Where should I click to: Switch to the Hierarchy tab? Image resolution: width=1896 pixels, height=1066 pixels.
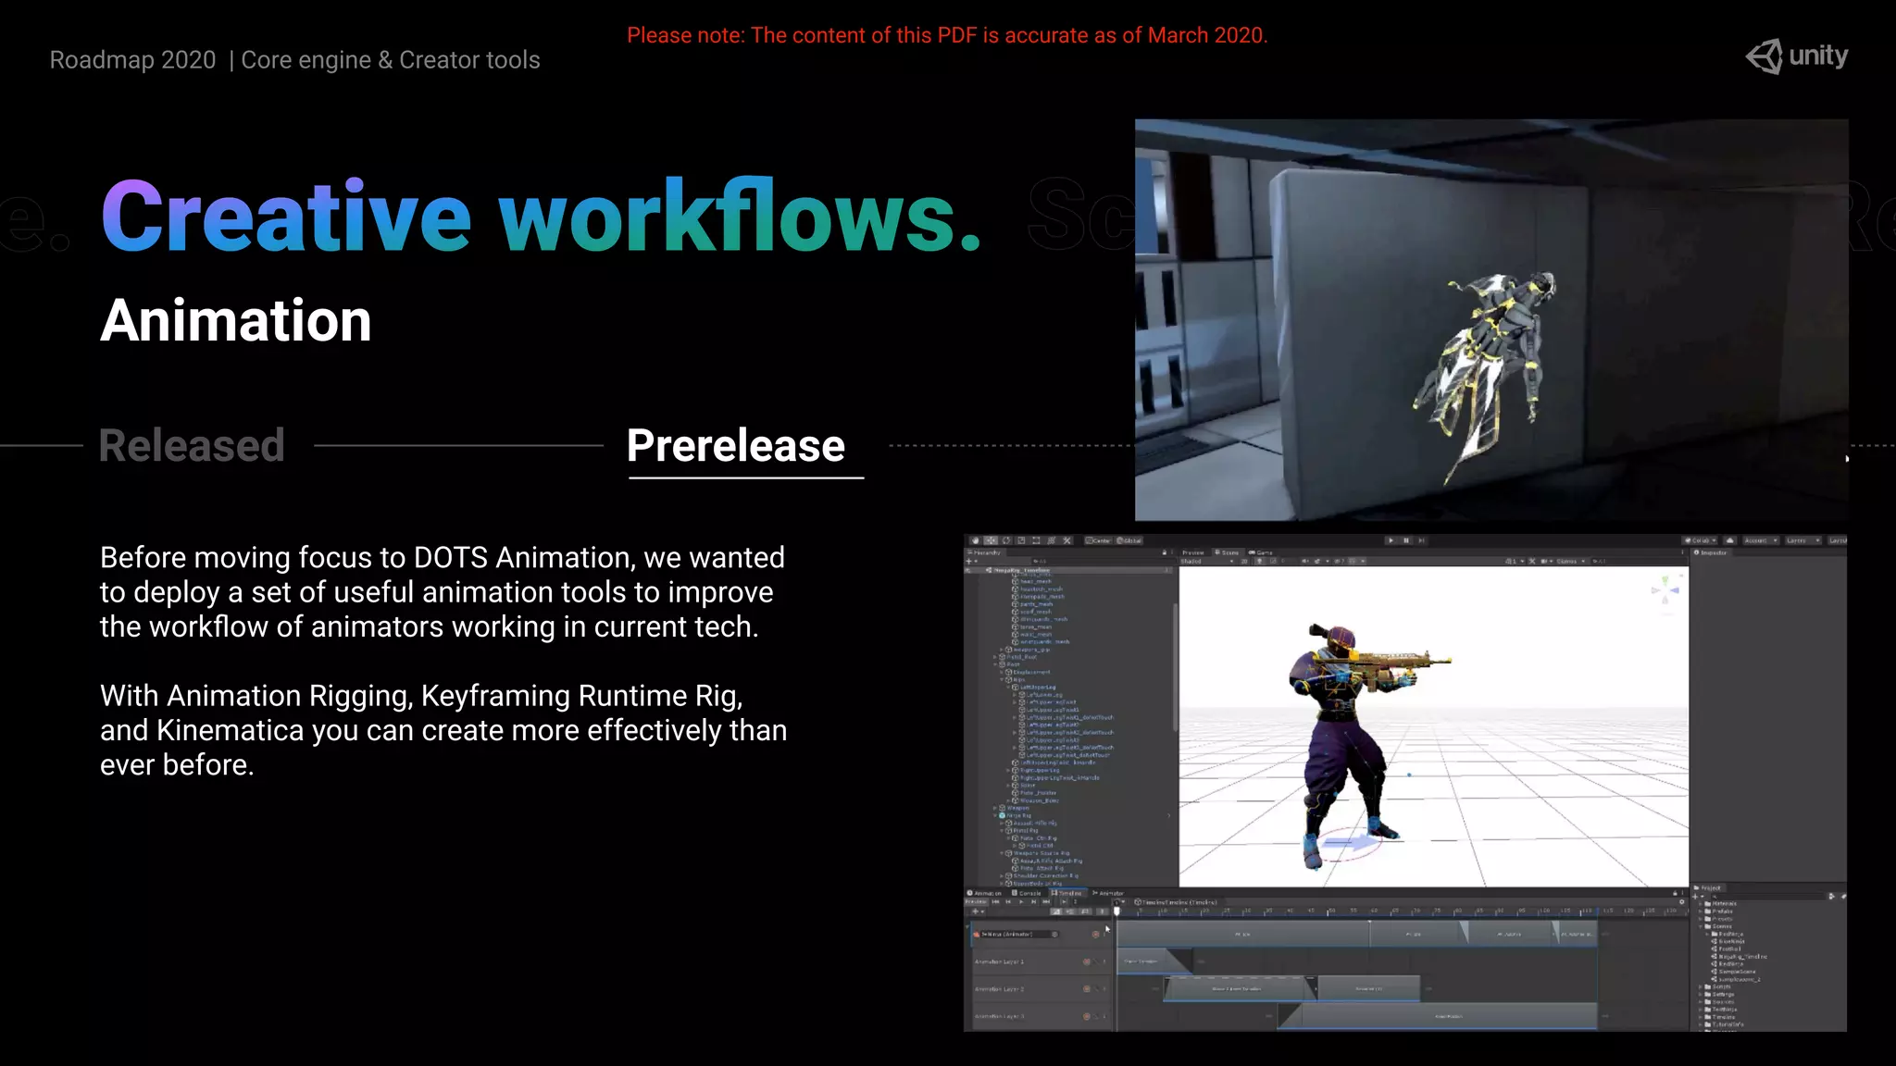984,552
